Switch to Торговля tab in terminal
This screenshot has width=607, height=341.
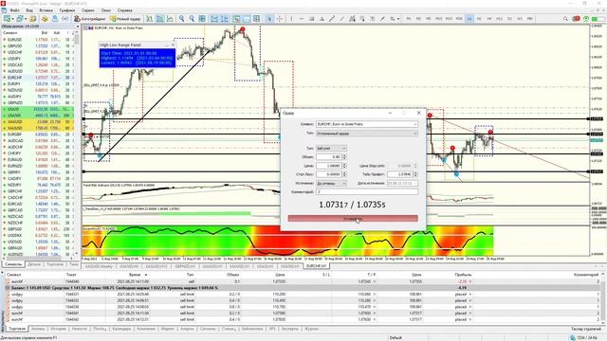(x=17, y=329)
